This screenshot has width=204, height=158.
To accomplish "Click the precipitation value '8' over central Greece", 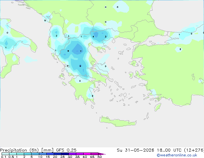I will [80, 66].
